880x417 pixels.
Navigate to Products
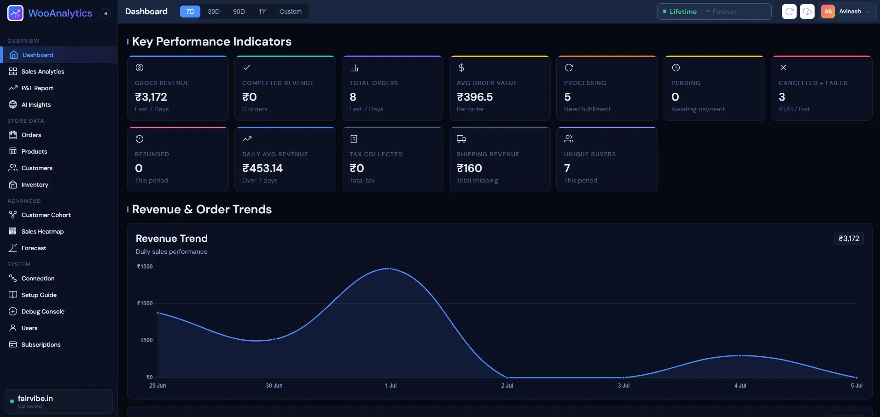pos(58,151)
